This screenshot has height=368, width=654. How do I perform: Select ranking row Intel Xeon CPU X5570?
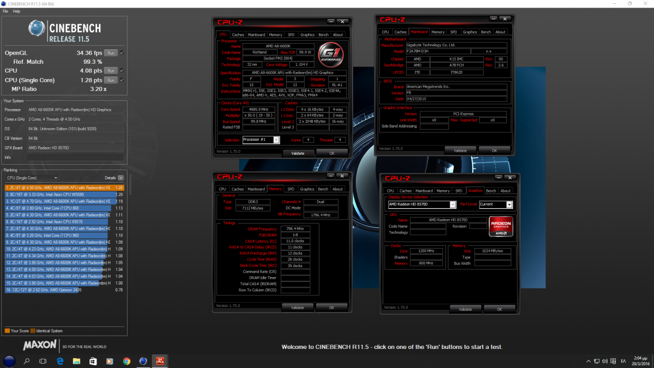[x=65, y=222]
